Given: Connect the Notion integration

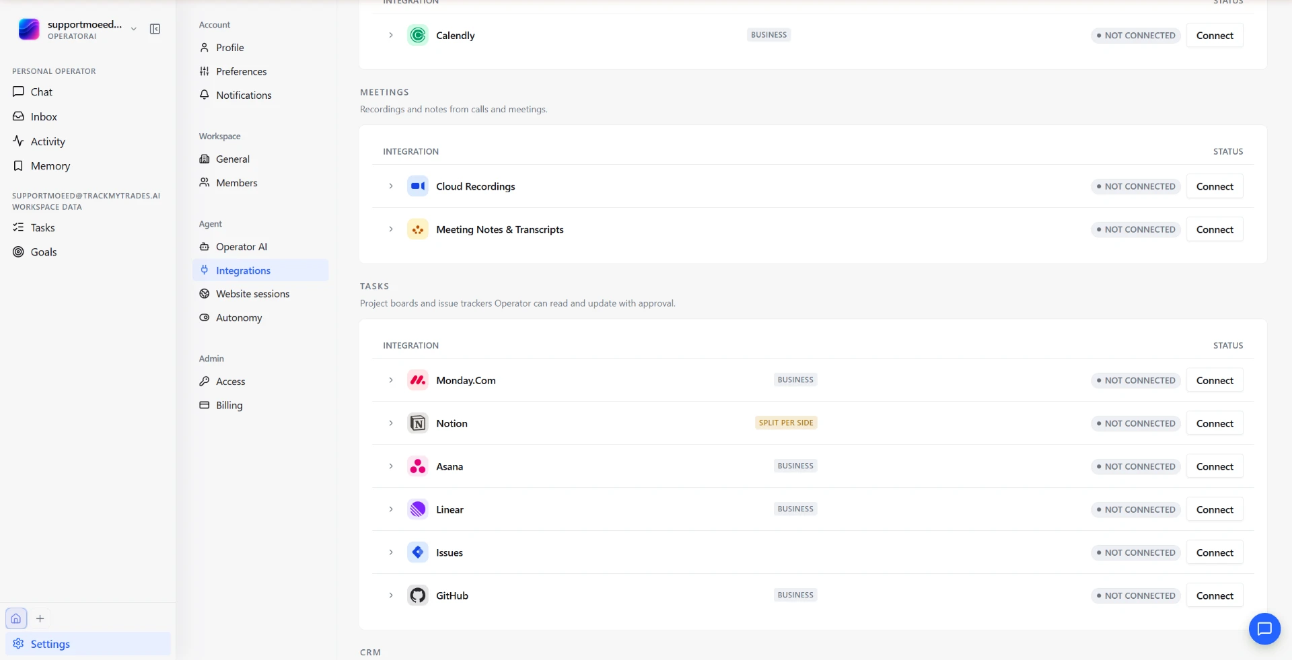Looking at the screenshot, I should [1215, 423].
